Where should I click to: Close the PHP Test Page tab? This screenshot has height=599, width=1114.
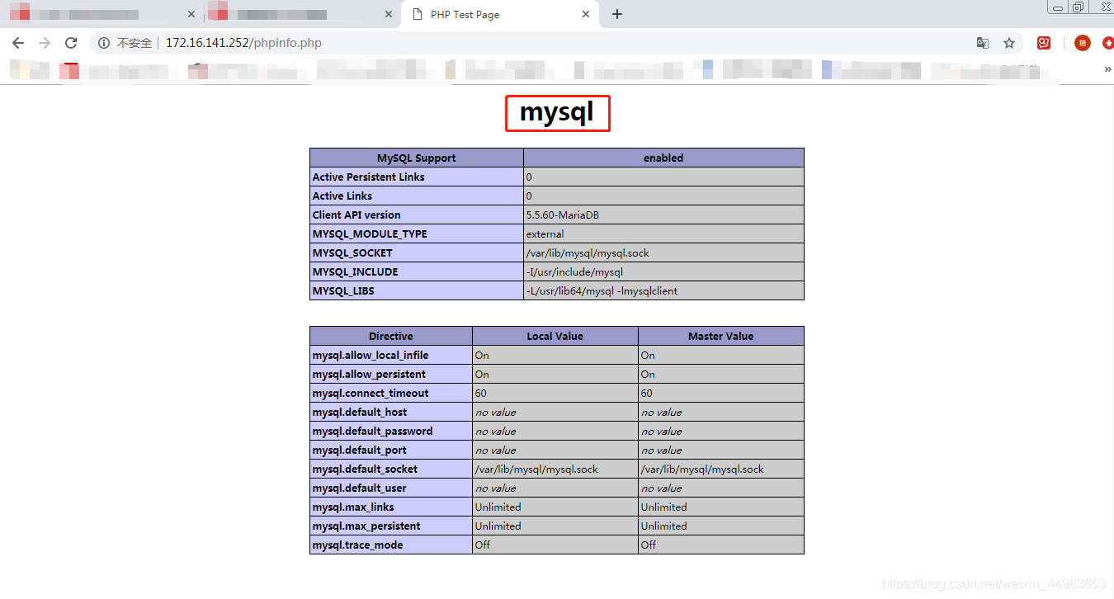[x=587, y=14]
